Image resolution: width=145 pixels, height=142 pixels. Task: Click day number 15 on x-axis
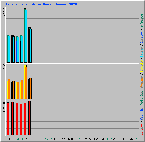point(68,139)
